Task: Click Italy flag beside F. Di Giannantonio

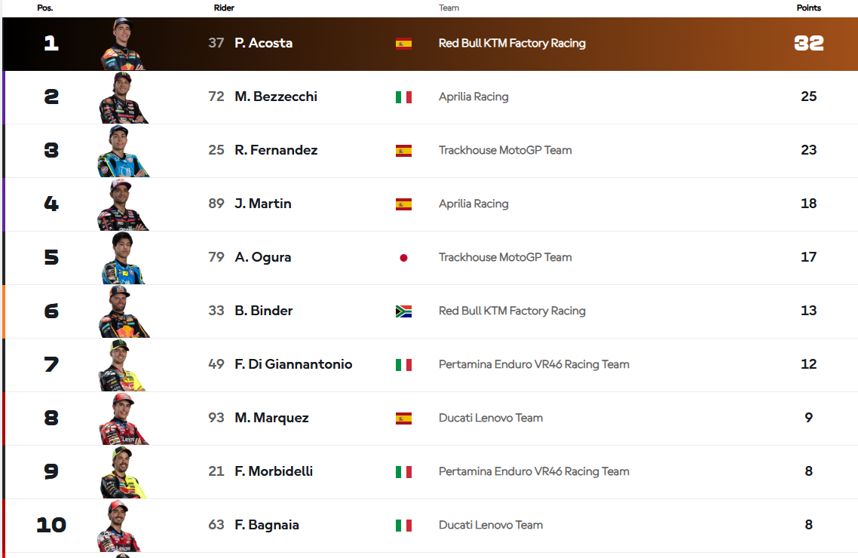Action: point(403,365)
